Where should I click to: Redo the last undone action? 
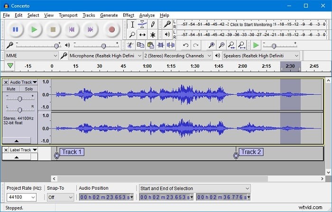(196, 45)
